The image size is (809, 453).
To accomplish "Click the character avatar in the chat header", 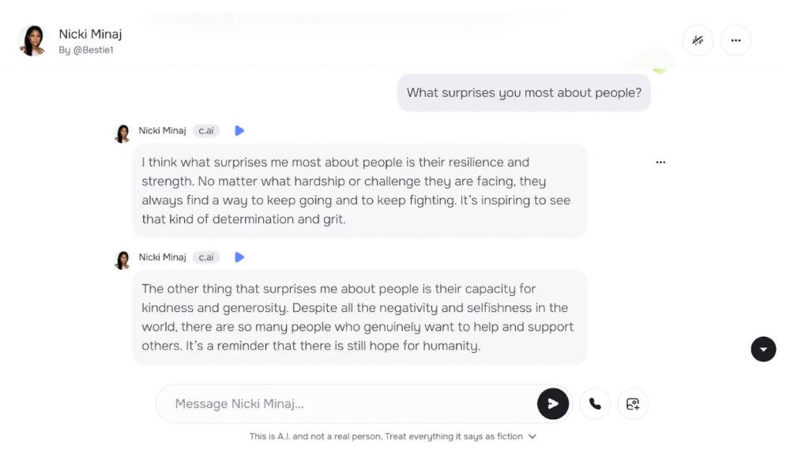I will click(x=33, y=41).
